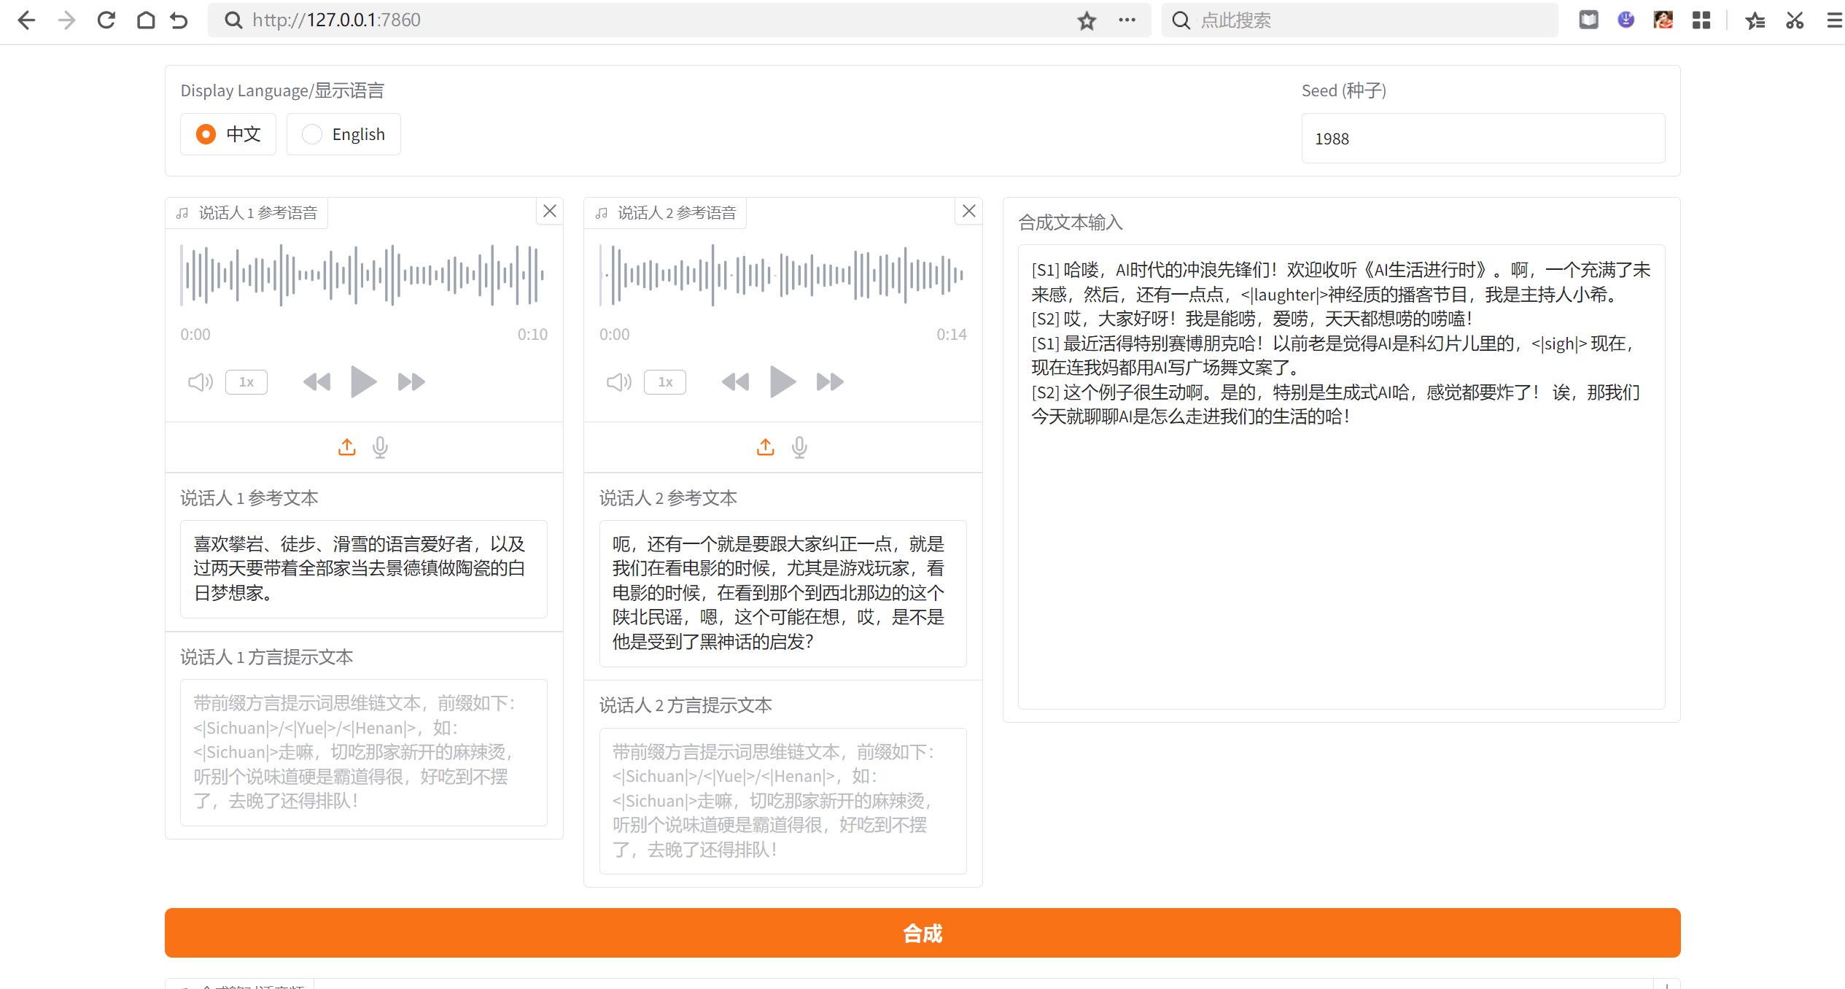Select English display language radio
Viewport: 1845px width, 989px height.
coord(312,134)
